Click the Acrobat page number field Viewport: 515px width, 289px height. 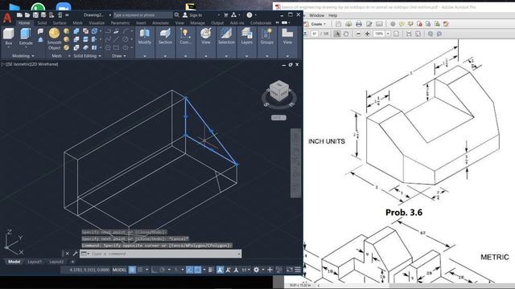tap(315, 34)
